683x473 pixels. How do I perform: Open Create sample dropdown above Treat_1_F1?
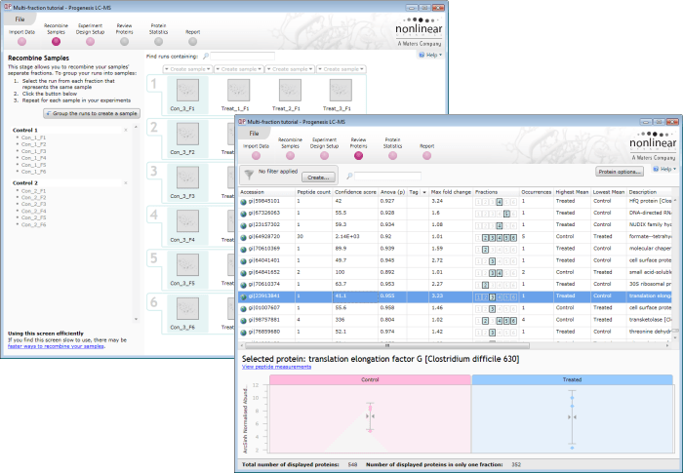(x=239, y=69)
